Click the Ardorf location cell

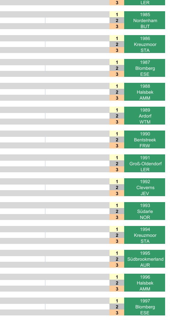click(144, 116)
